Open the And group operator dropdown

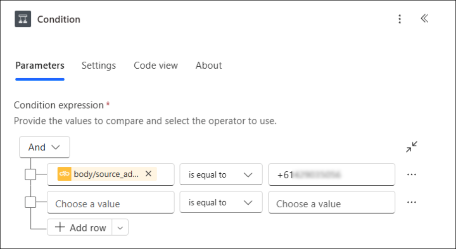[44, 147]
